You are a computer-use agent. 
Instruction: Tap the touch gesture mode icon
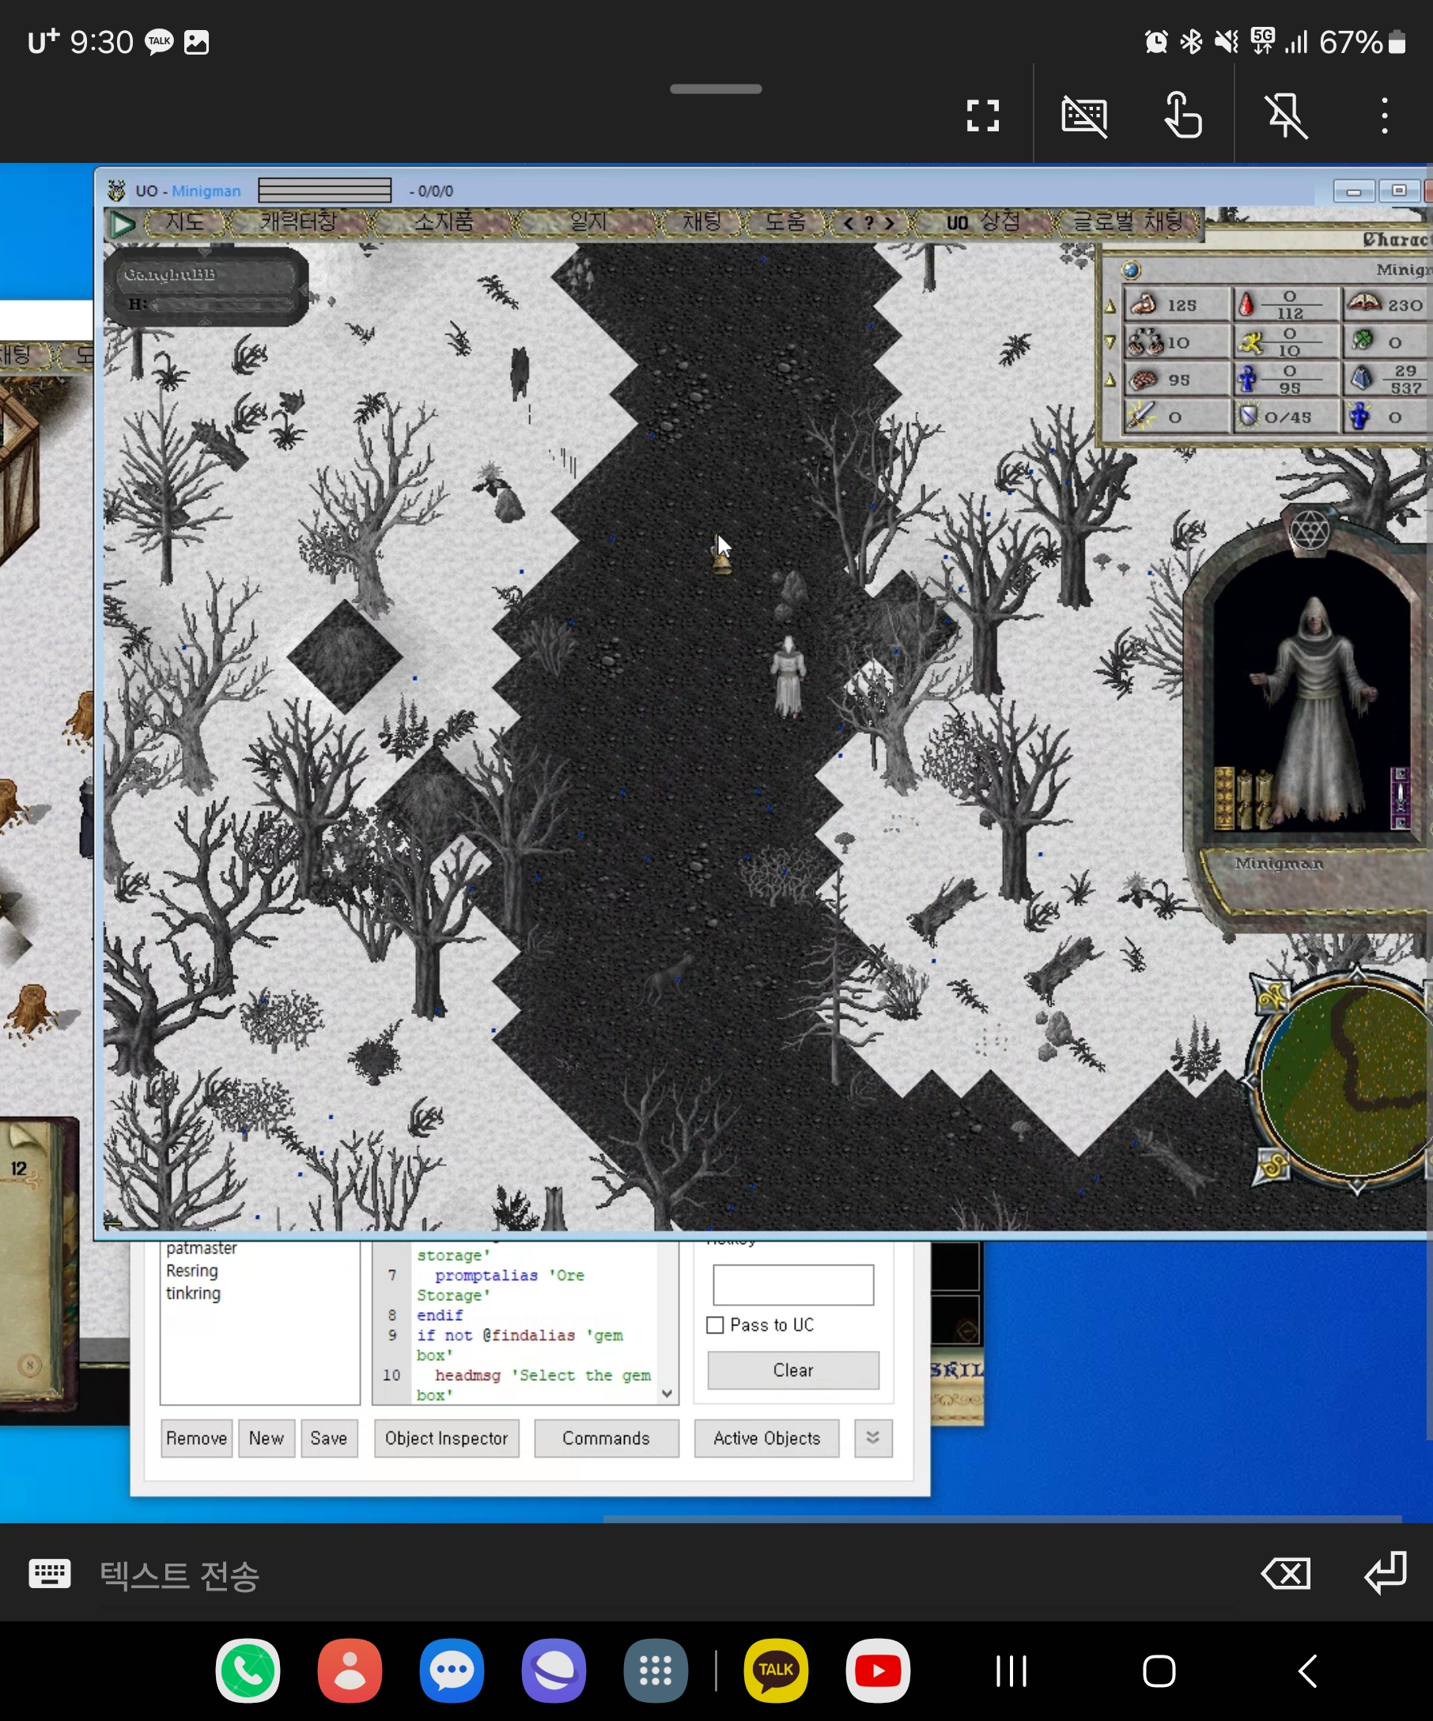[x=1183, y=115]
